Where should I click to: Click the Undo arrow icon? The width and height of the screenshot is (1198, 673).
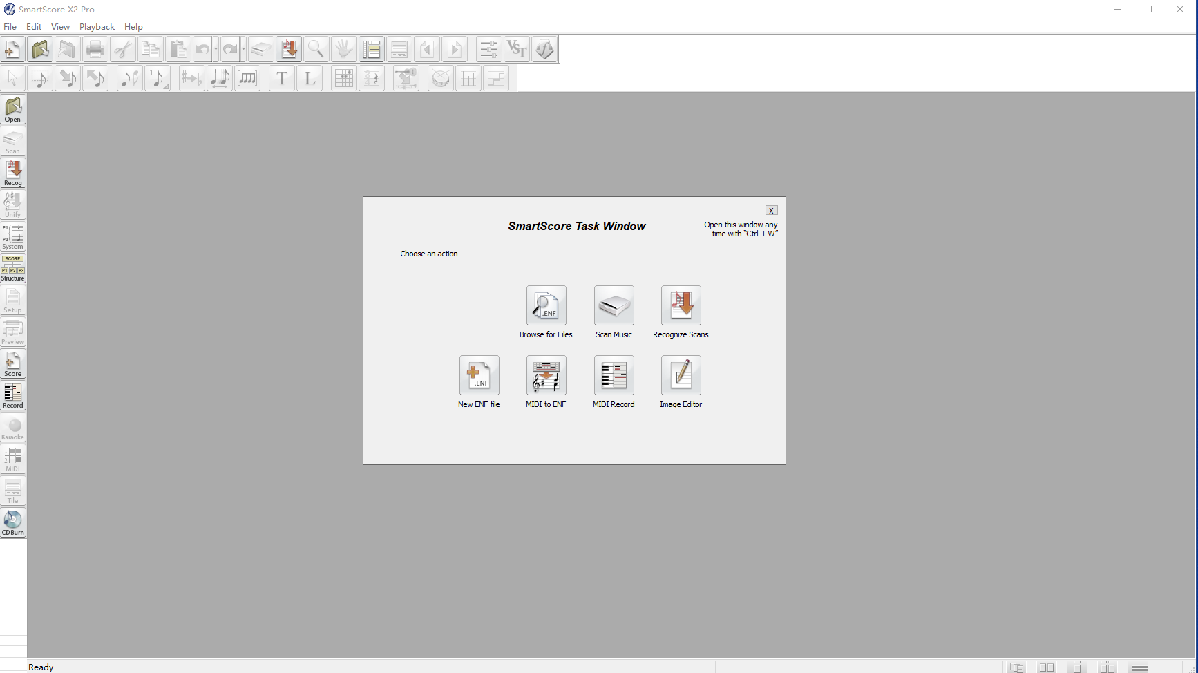pyautogui.click(x=202, y=49)
